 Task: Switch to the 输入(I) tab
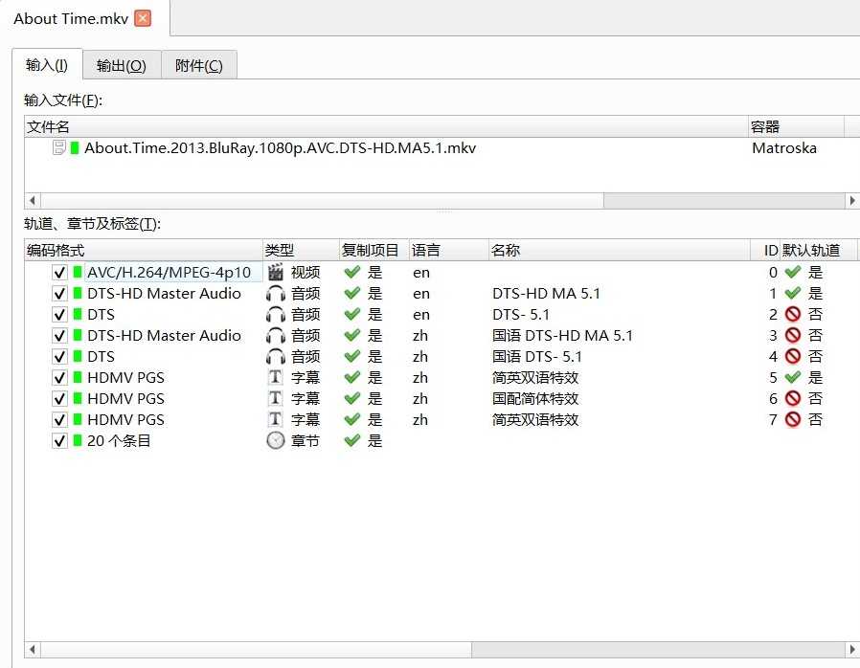tap(47, 65)
